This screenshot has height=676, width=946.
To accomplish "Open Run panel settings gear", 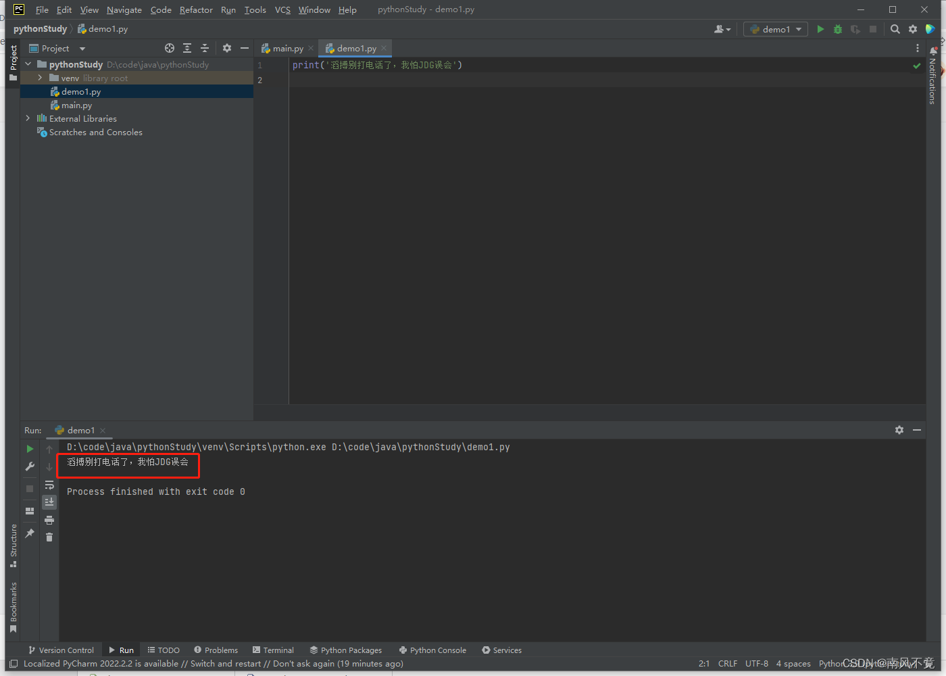I will (899, 430).
